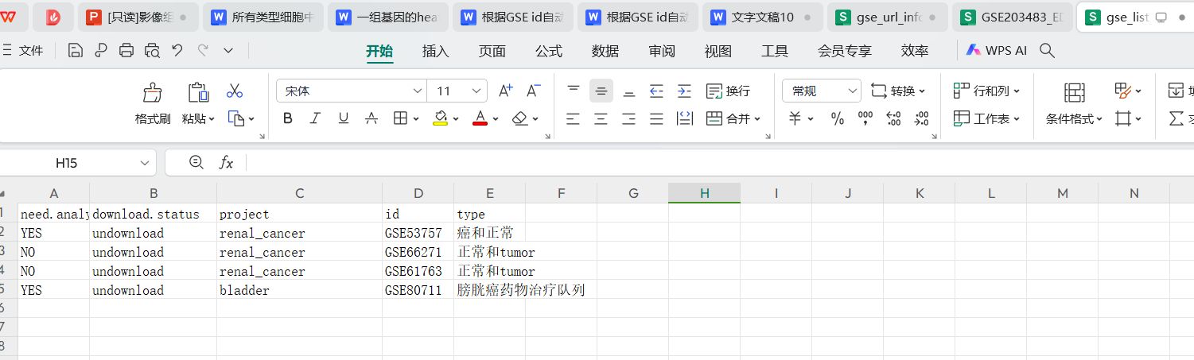
Task: Click the Wrap Text (换行) button
Action: point(728,91)
